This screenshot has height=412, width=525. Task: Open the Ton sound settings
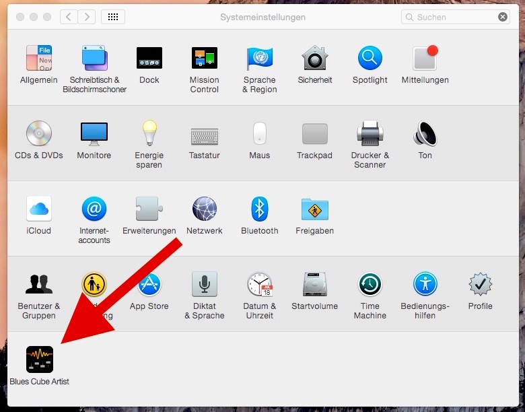(x=425, y=133)
